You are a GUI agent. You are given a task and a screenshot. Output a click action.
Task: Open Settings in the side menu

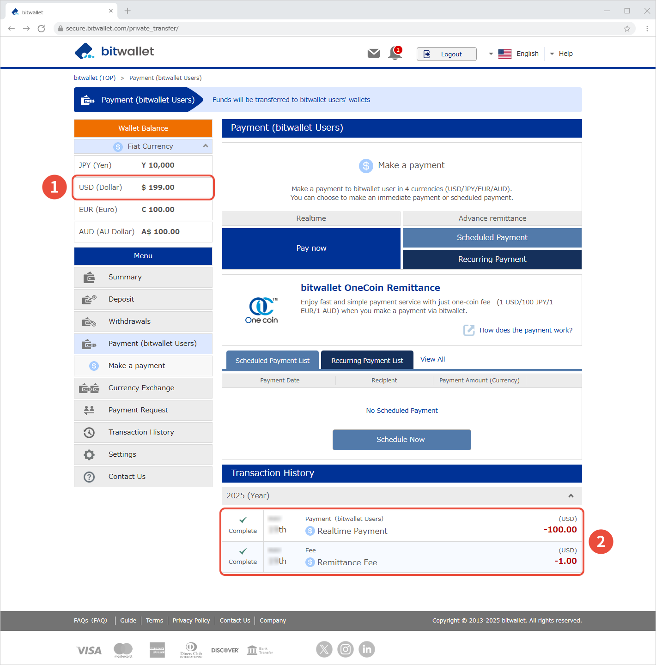click(143, 454)
